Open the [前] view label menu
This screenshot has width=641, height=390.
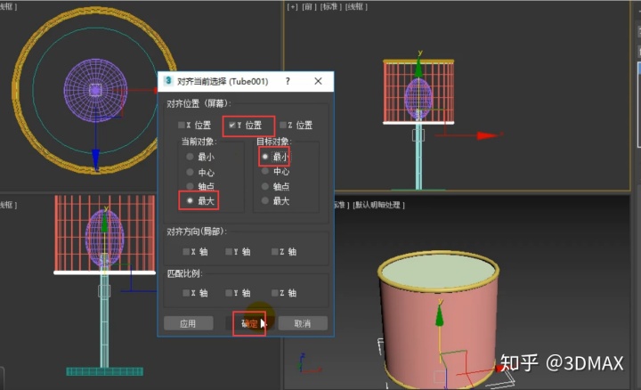point(310,7)
